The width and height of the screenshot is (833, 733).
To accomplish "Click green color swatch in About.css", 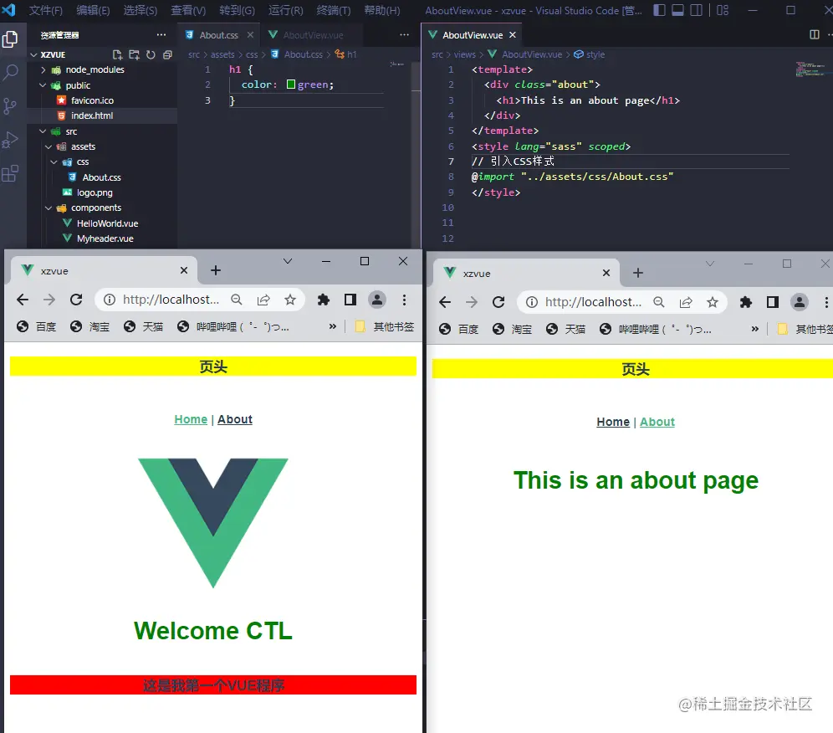I will (290, 85).
